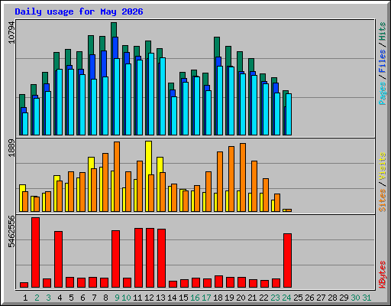Viewport: 391px width, 306px height.
Task: Select day label 1 on the x-axis
Action: 25,298
